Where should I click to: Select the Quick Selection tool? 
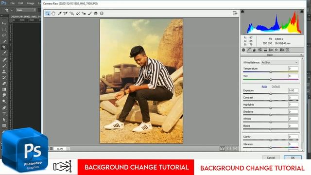(x=4, y=41)
